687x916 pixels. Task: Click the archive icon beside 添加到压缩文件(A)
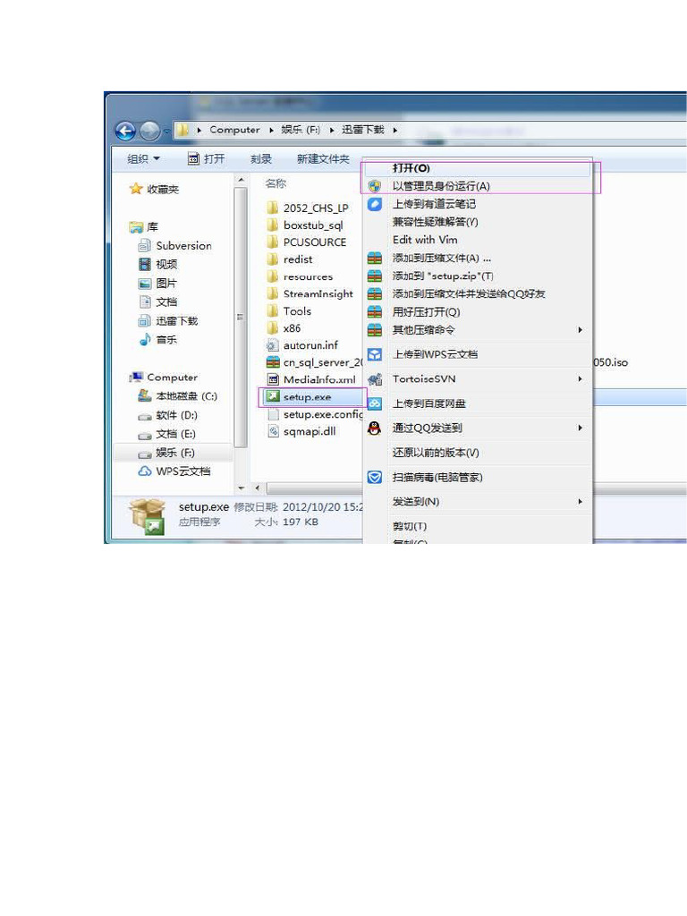(375, 258)
